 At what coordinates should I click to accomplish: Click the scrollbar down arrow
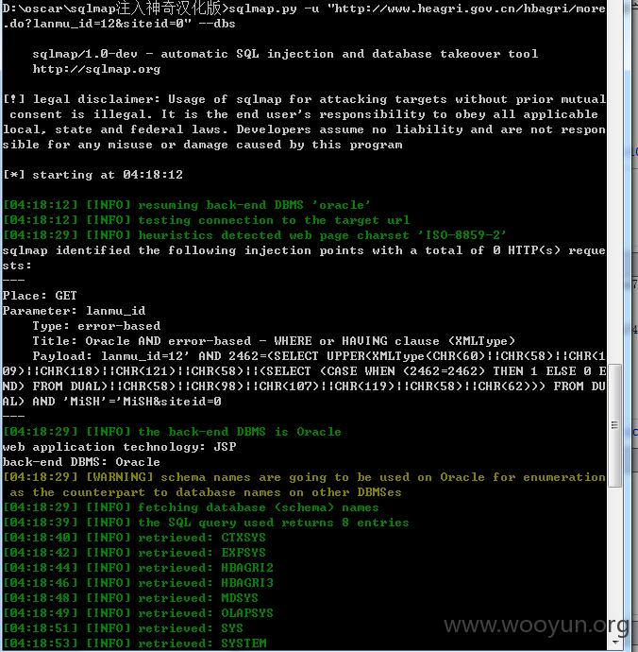pos(614,643)
